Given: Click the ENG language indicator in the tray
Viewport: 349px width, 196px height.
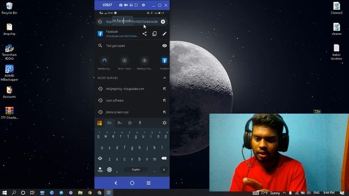Looking at the screenshot, I should pos(316,193).
